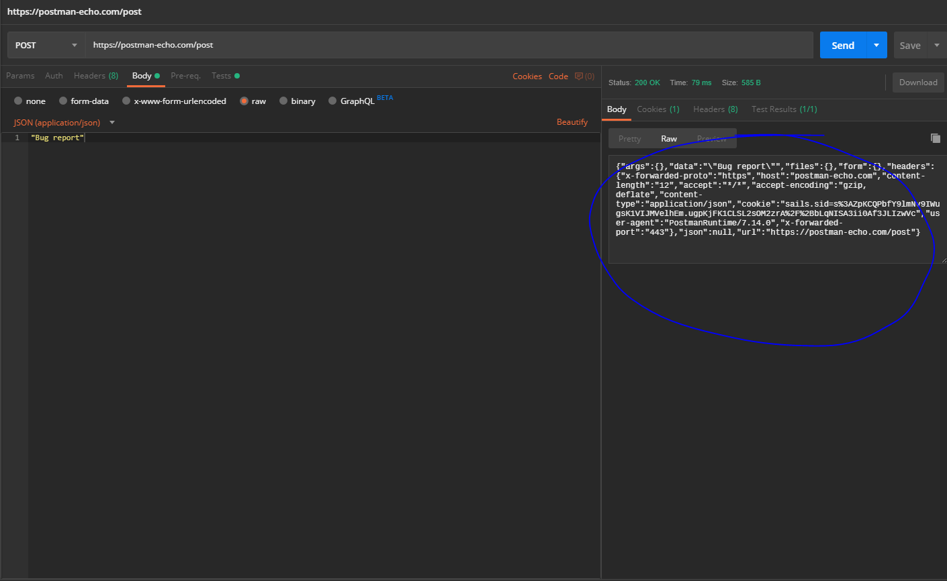
Task: Switch to the Headers (8) request tab
Action: (x=96, y=76)
